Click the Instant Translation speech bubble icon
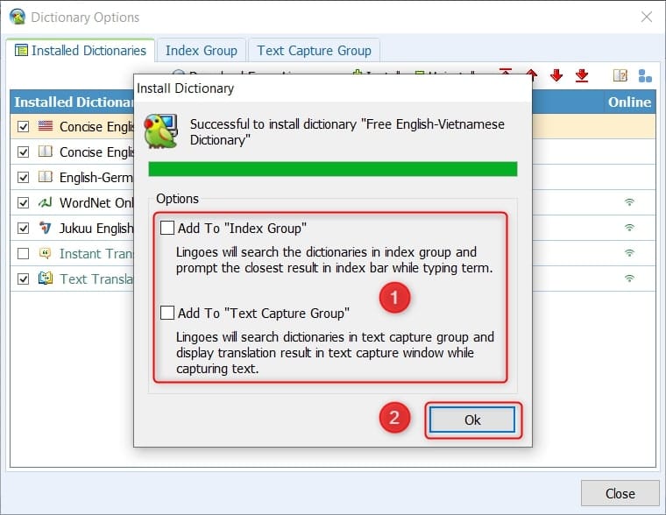Image resolution: width=666 pixels, height=515 pixels. [46, 253]
